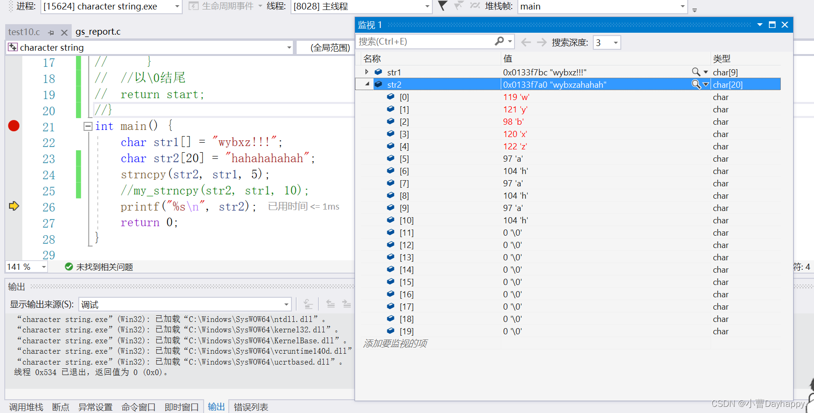Click the strncpy call on line 24
The width and height of the screenshot is (814, 413).
coord(195,174)
